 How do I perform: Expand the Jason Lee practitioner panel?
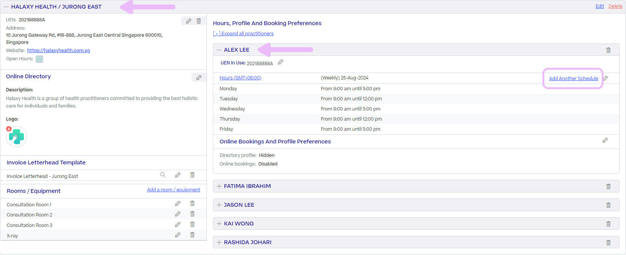click(x=219, y=205)
